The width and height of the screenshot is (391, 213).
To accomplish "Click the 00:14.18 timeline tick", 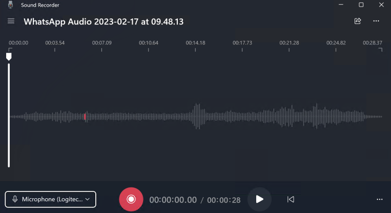I will click(195, 50).
